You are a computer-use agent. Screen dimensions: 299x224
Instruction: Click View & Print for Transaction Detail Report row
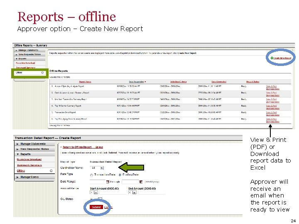tap(271, 112)
